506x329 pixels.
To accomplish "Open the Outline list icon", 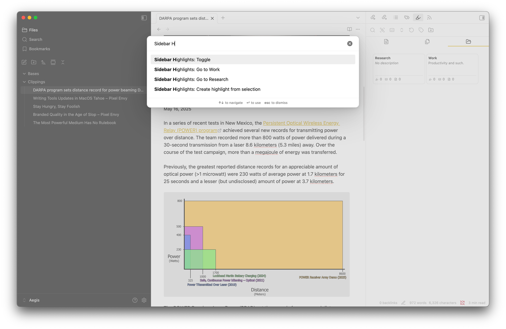I will click(x=396, y=17).
